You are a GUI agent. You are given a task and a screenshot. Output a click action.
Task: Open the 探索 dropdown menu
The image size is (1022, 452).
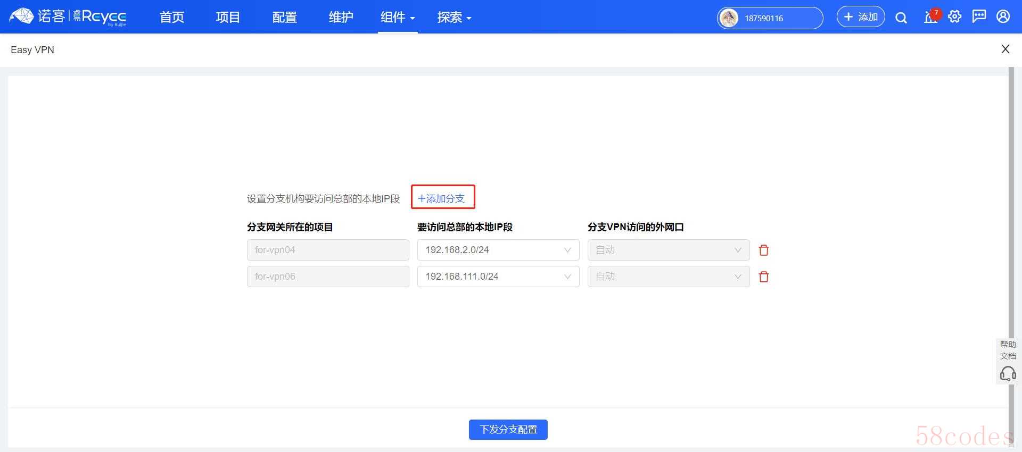[454, 18]
